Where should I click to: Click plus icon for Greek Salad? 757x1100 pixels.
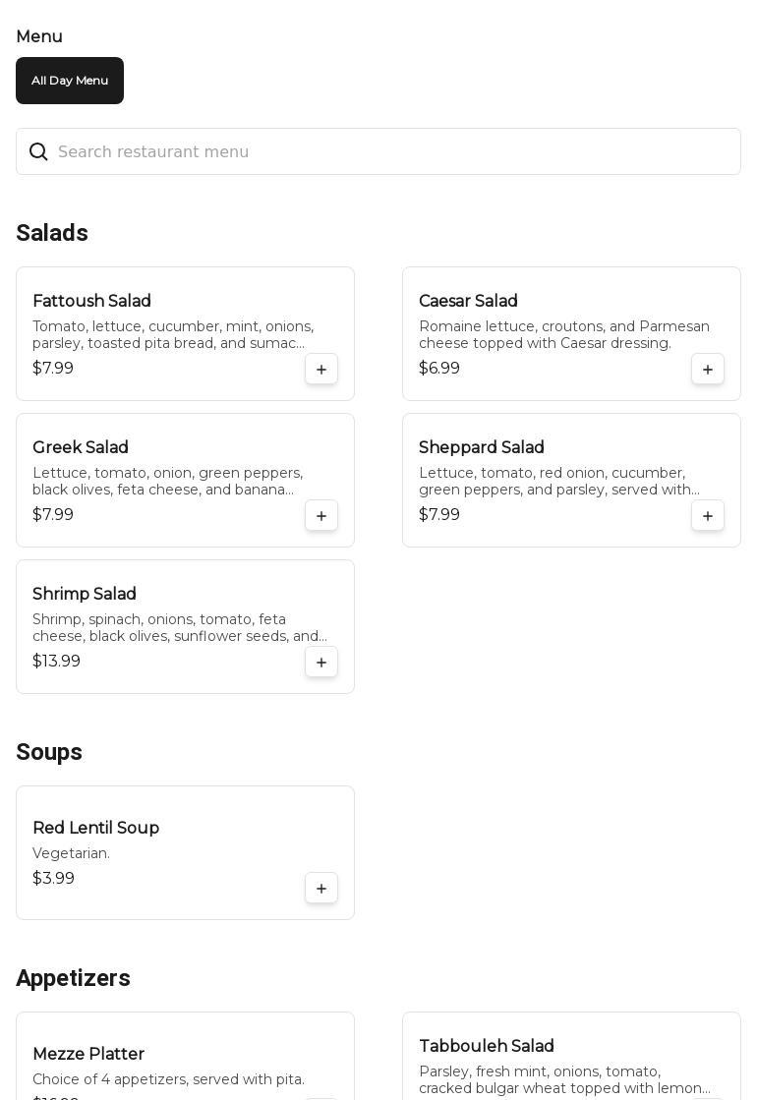[321, 516]
